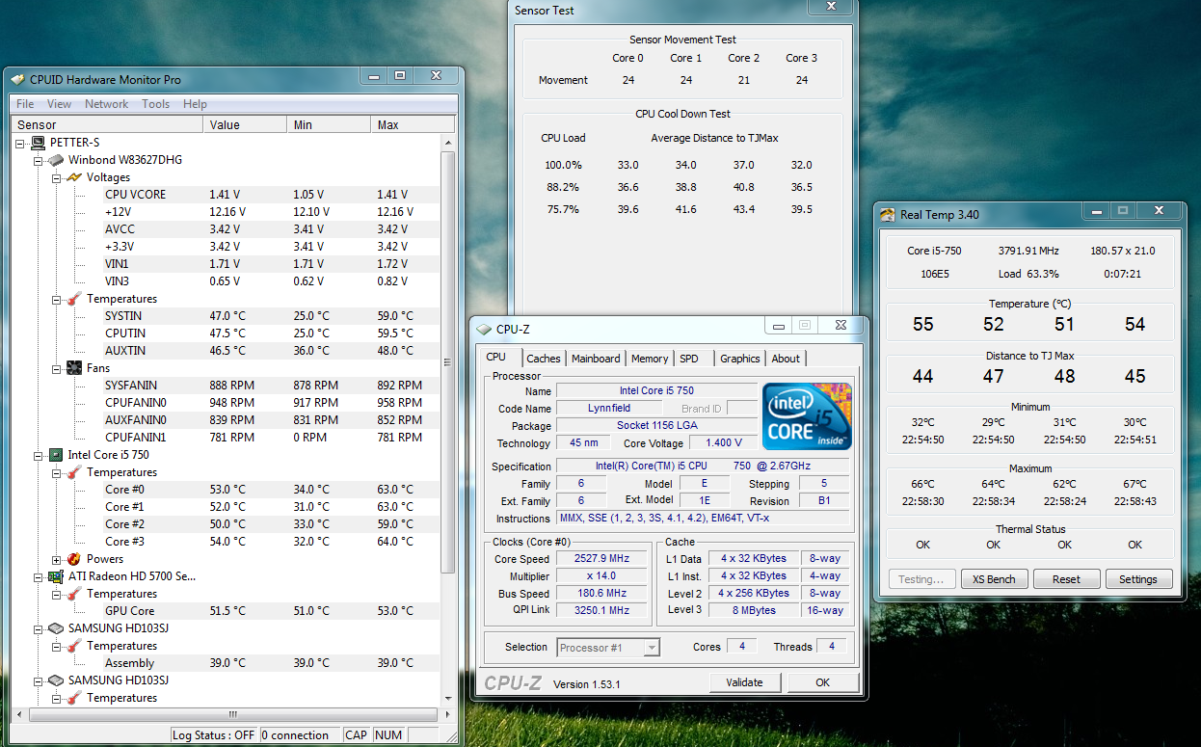The image size is (1201, 747).
Task: Select the +12V voltage row
Action: 271,212
